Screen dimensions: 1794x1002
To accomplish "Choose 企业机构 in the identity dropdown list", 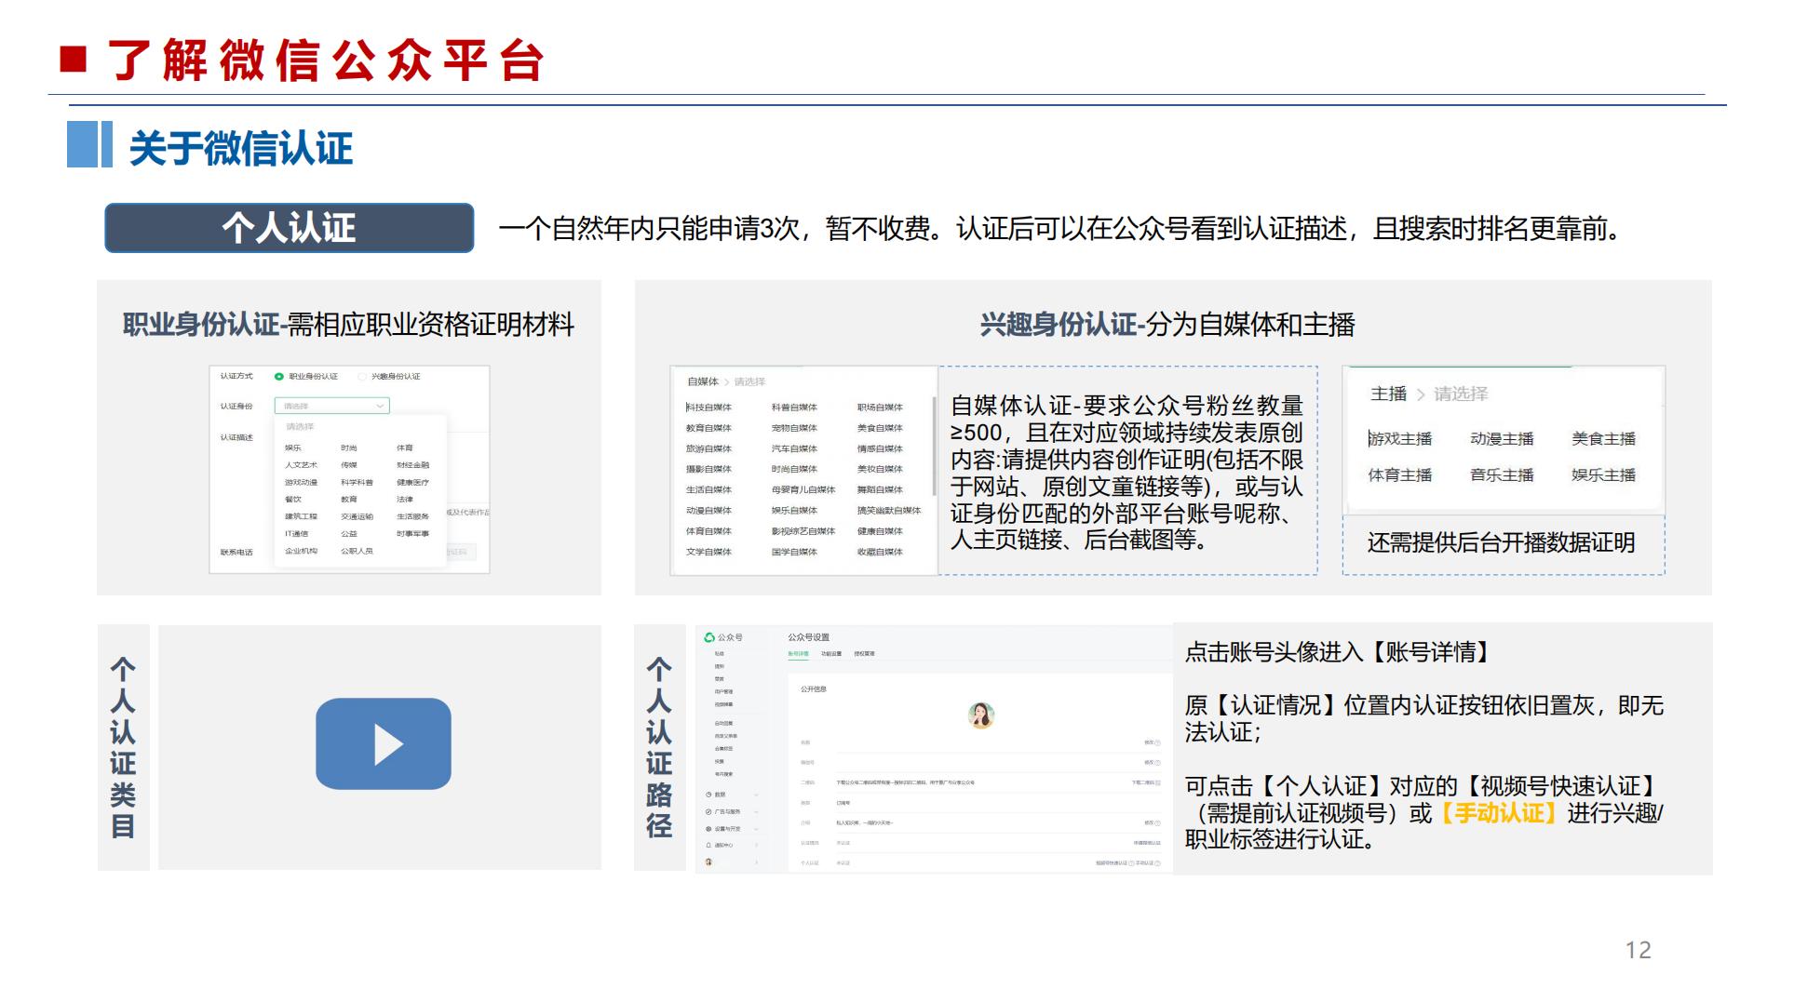I will [301, 552].
